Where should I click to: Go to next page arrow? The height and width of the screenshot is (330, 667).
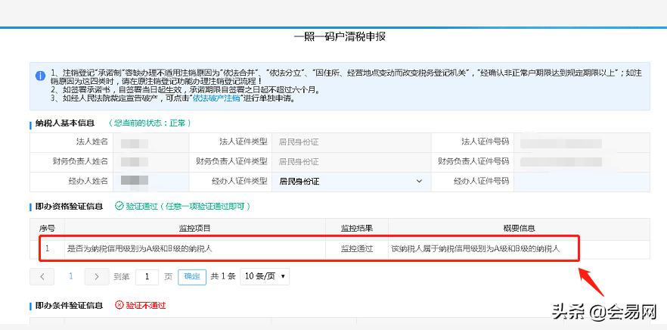coord(97,277)
